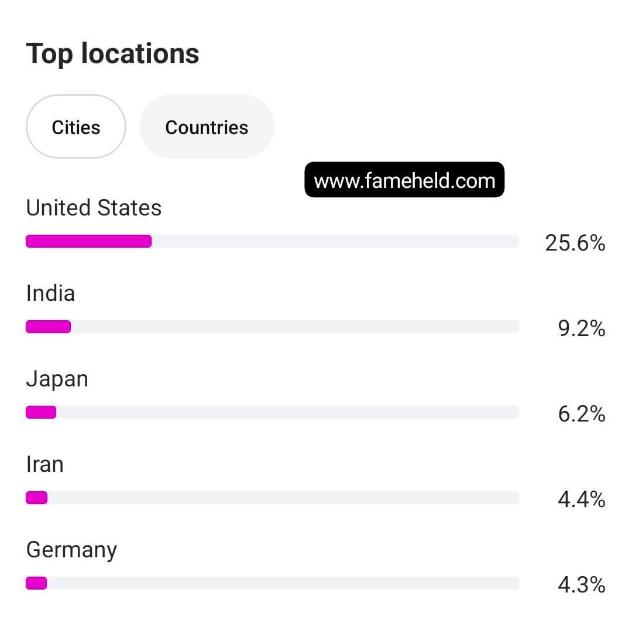Switch to the Cities tab
The image size is (632, 644).
76,127
